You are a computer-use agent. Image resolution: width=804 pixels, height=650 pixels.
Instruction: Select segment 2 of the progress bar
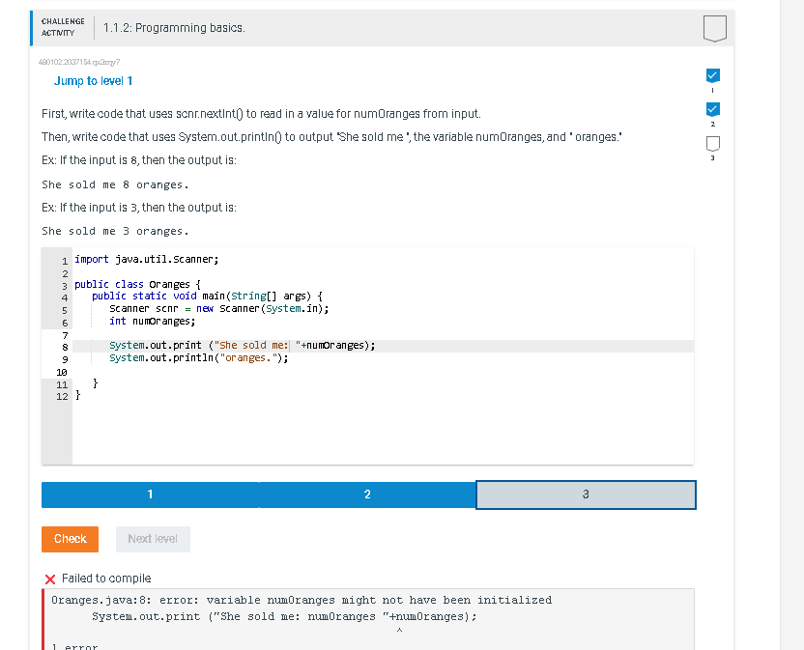coord(367,494)
